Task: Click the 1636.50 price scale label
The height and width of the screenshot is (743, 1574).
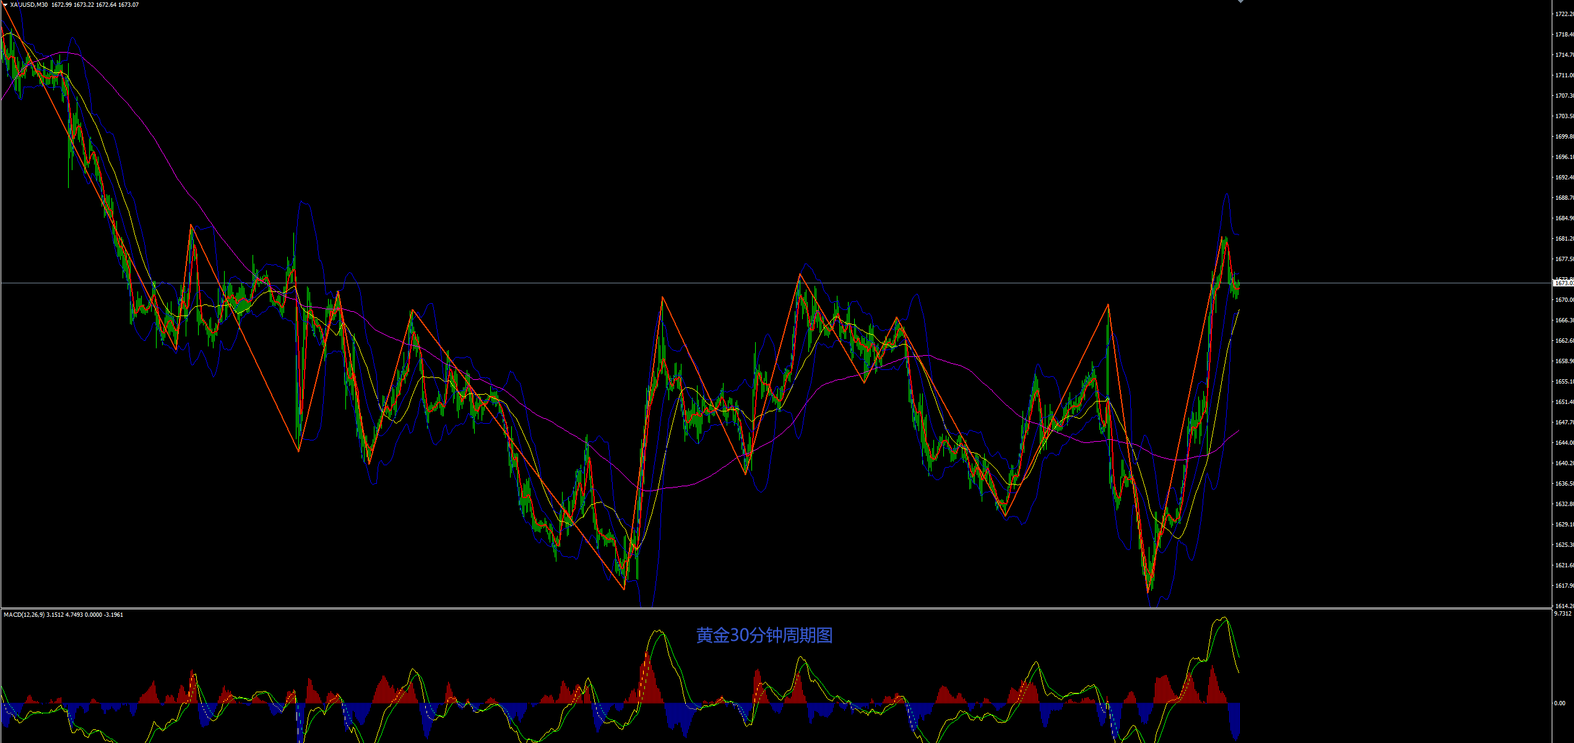Action: tap(1564, 484)
